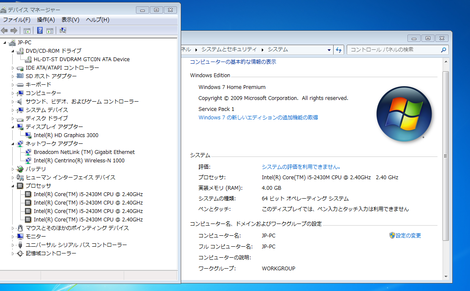Screen dimensions: 470x291
Task: Select the SD ホスト アダプター icon
Action: [20, 76]
